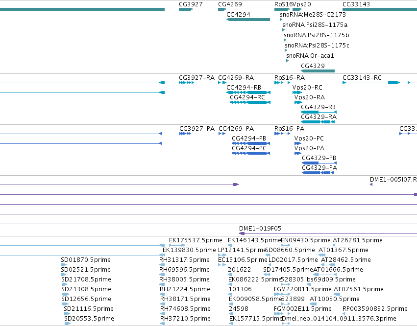Click the CG4329-PA label
The height and width of the screenshot is (326, 417).
[x=319, y=168]
